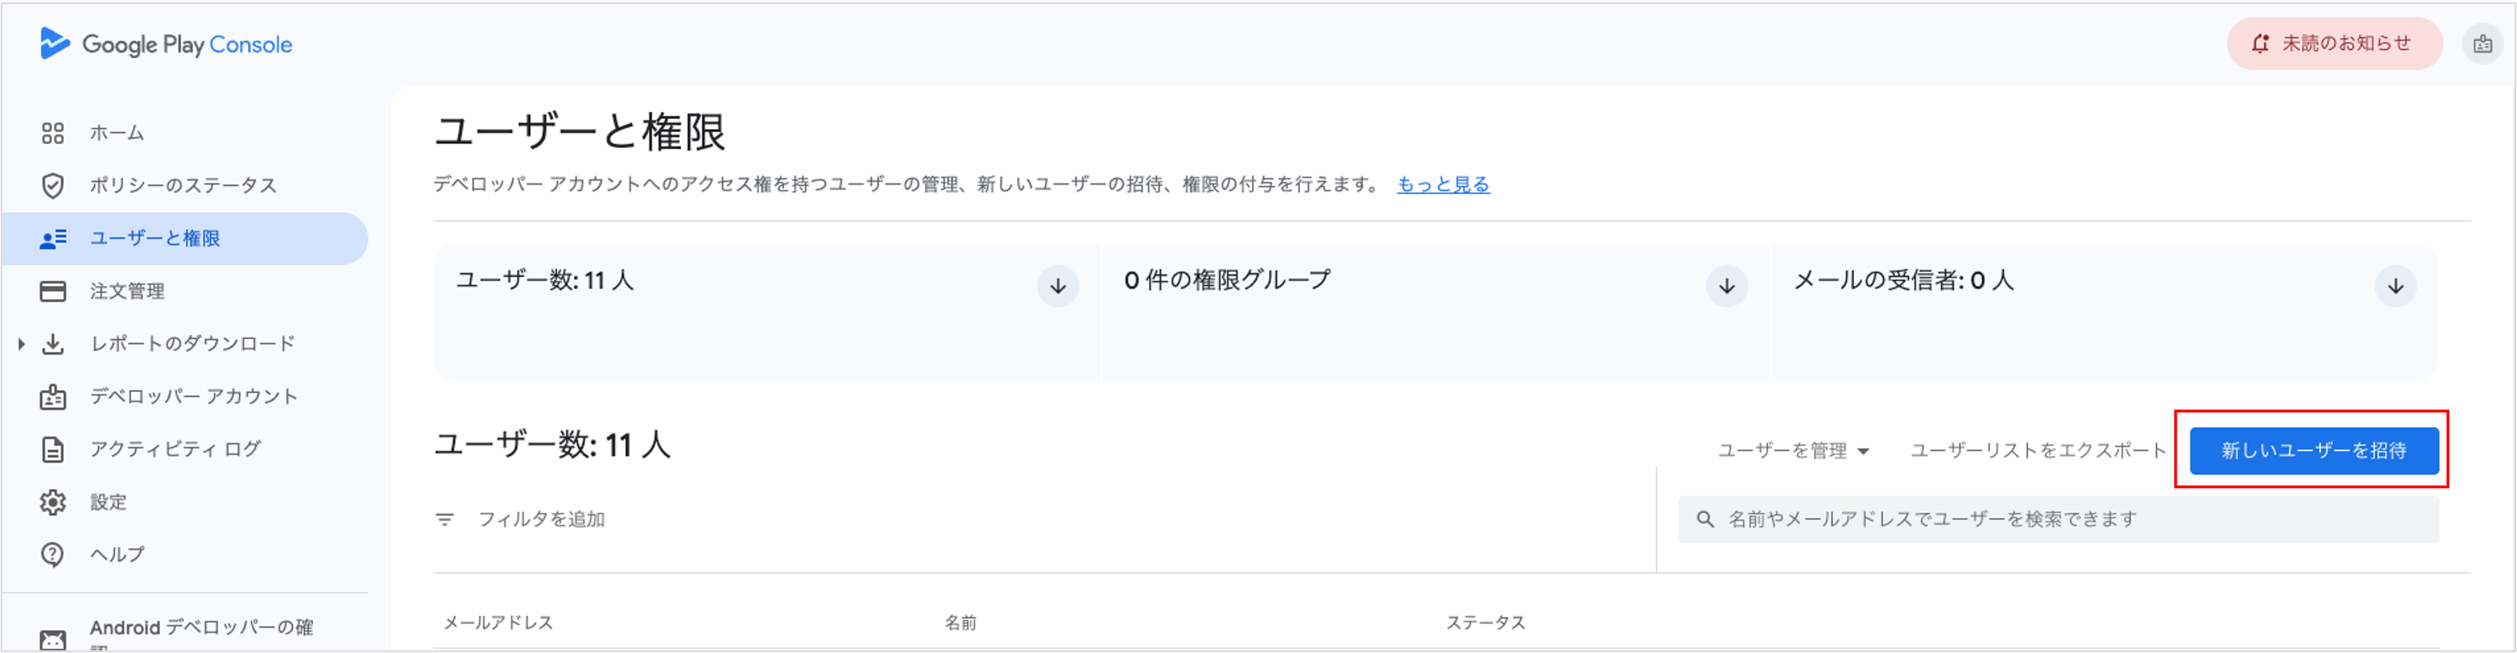Click the Android デベロッパーの確認 icon
The image size is (2517, 653).
coord(53,639)
